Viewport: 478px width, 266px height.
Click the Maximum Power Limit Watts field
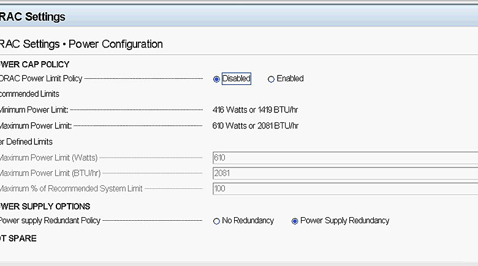(x=345, y=158)
